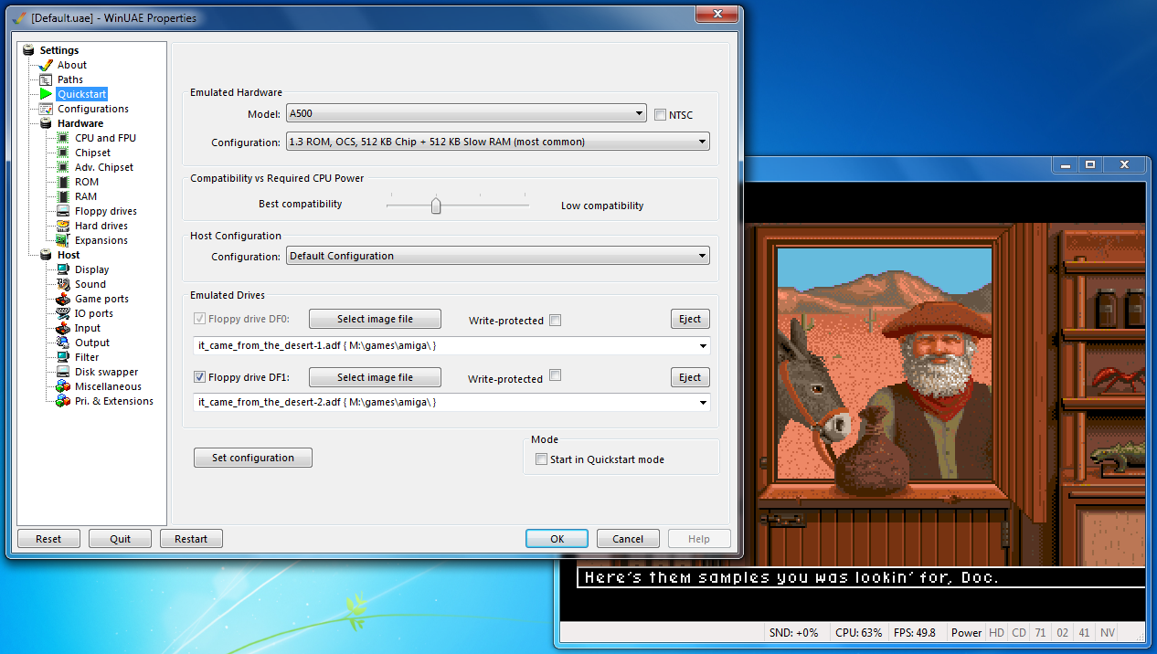The width and height of the screenshot is (1157, 654).
Task: Click the Set configuration button
Action: (253, 458)
